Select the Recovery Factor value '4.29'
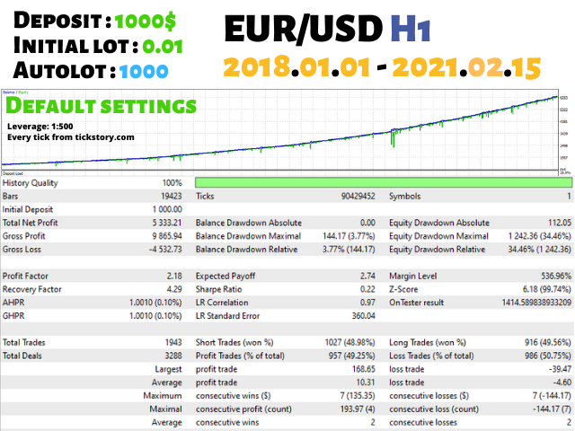 (174, 289)
